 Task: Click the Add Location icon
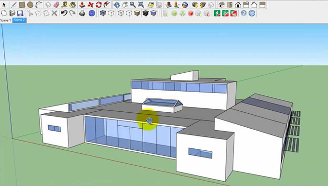[150, 5]
